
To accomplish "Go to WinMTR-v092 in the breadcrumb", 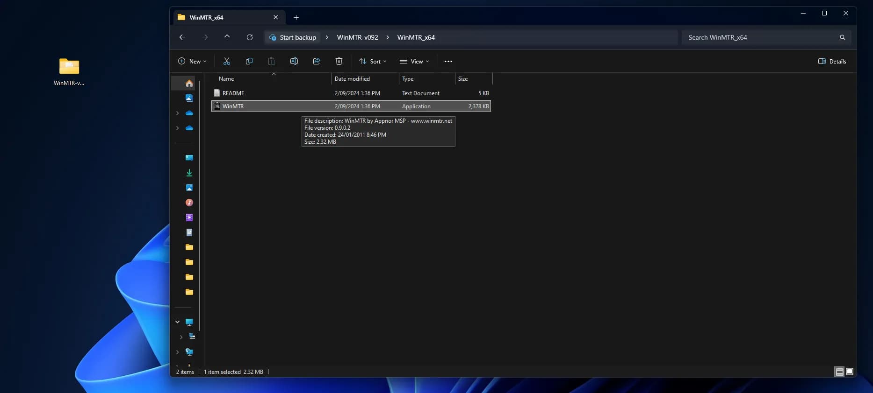I will (x=358, y=37).
